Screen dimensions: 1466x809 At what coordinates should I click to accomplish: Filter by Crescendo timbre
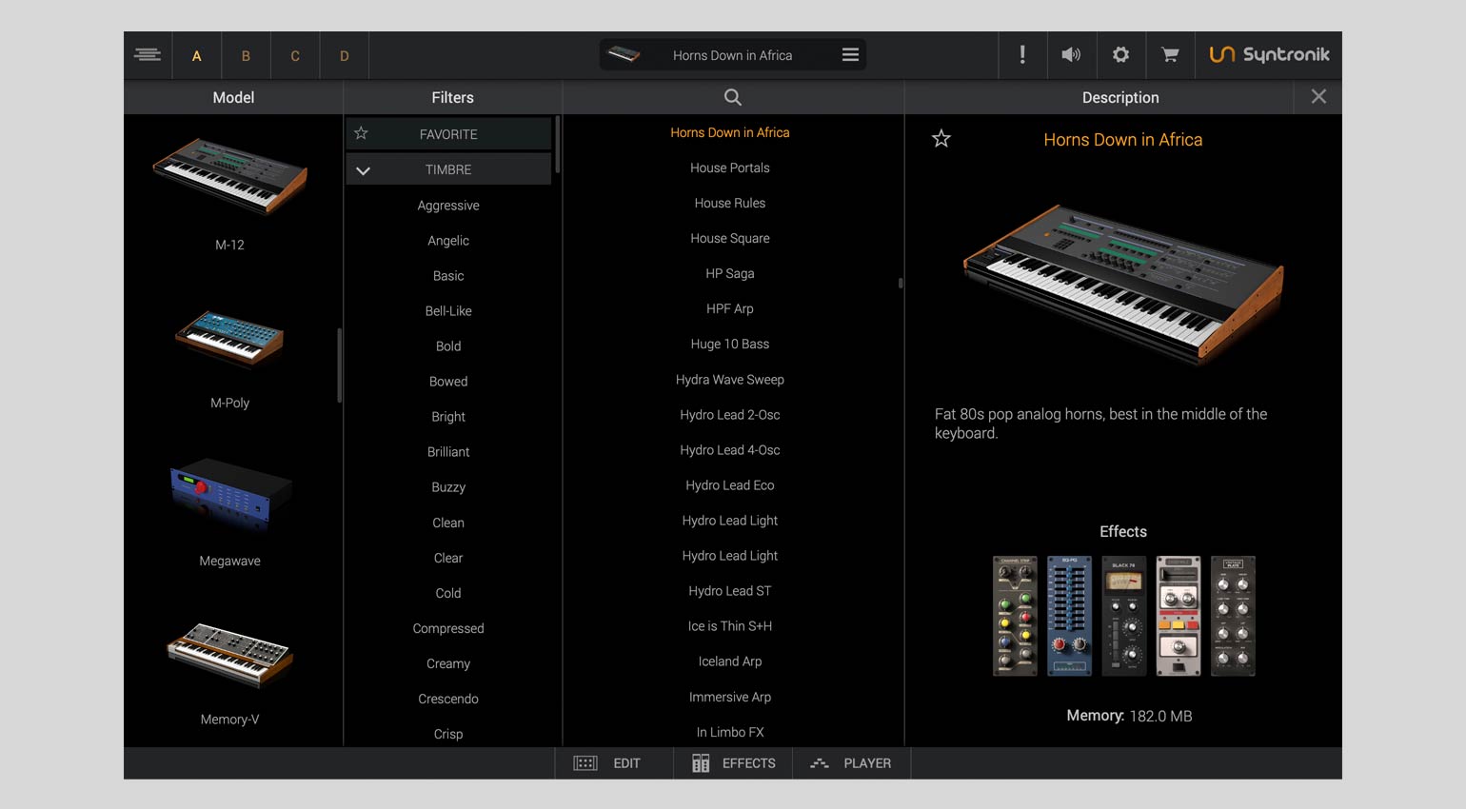pyautogui.click(x=448, y=699)
